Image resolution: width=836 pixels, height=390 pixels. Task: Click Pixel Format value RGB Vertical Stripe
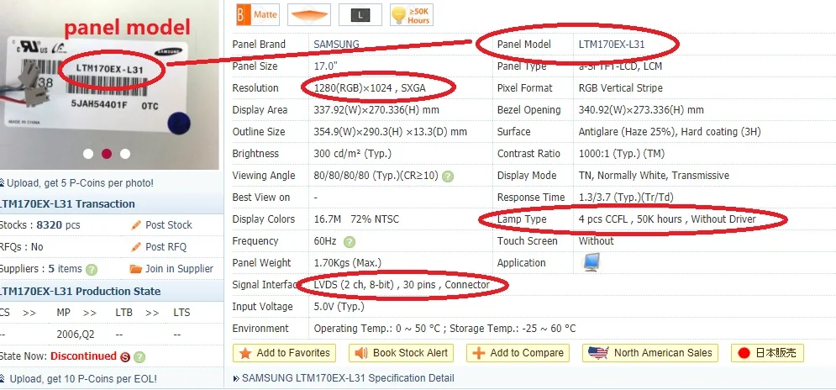(x=621, y=88)
